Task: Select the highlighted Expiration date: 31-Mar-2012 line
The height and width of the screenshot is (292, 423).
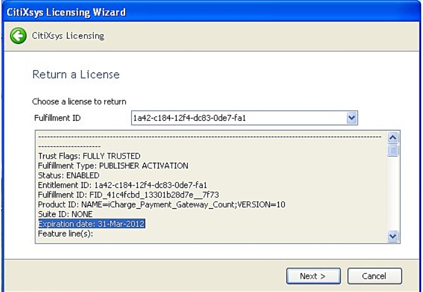Action: point(92,224)
